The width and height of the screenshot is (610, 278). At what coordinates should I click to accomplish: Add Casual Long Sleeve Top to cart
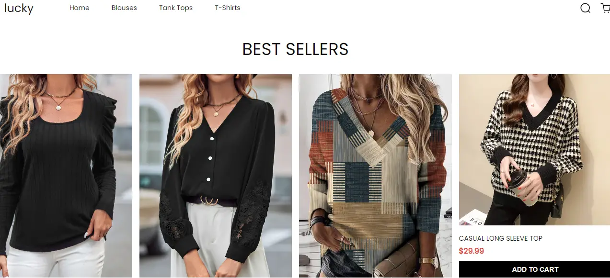(534, 269)
